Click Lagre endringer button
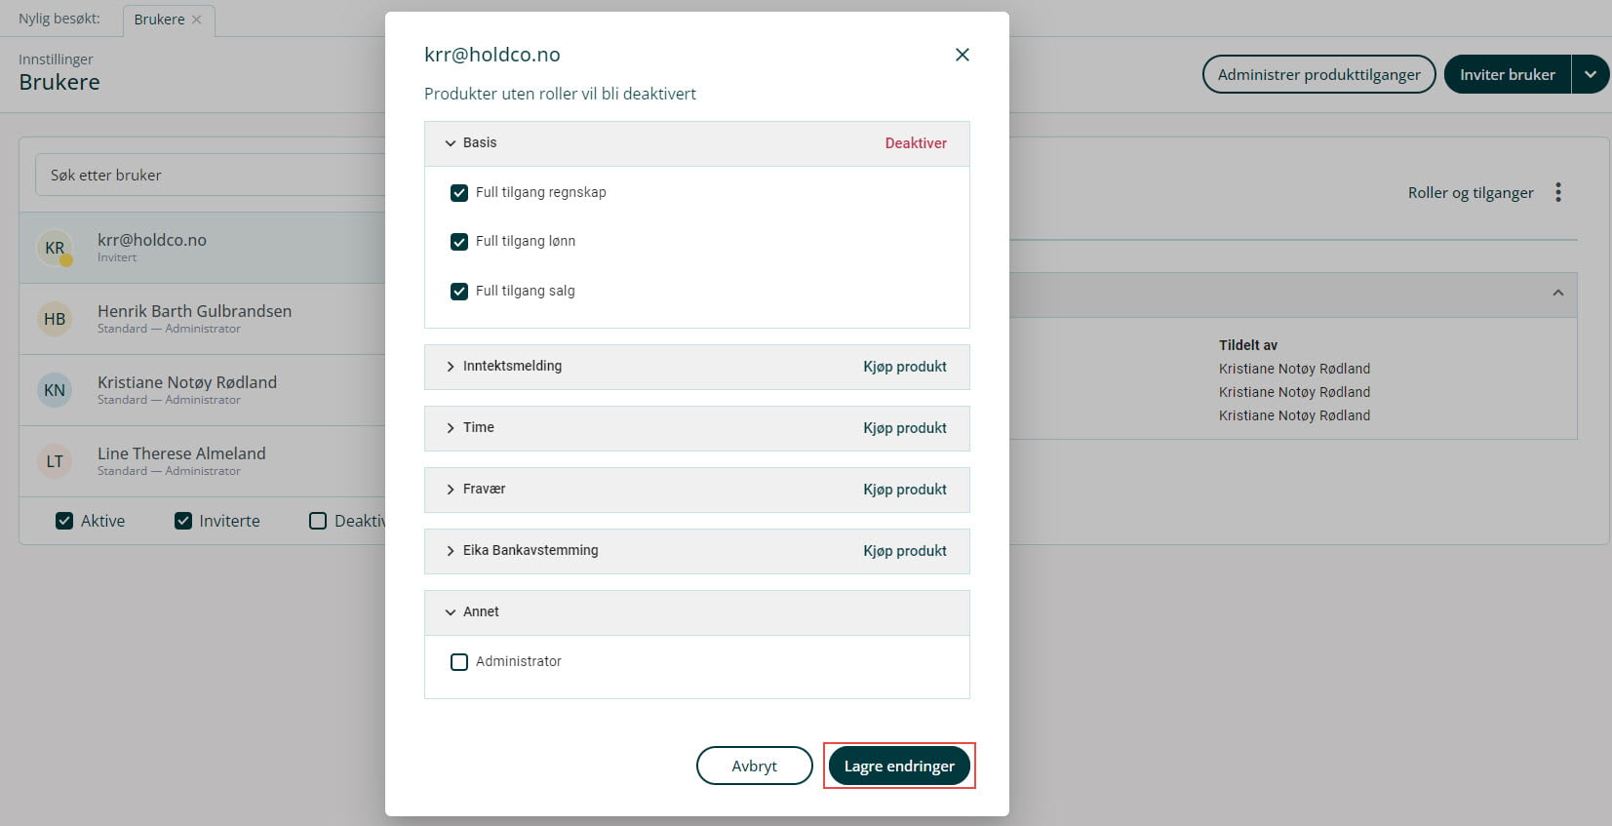The image size is (1612, 826). [899, 766]
